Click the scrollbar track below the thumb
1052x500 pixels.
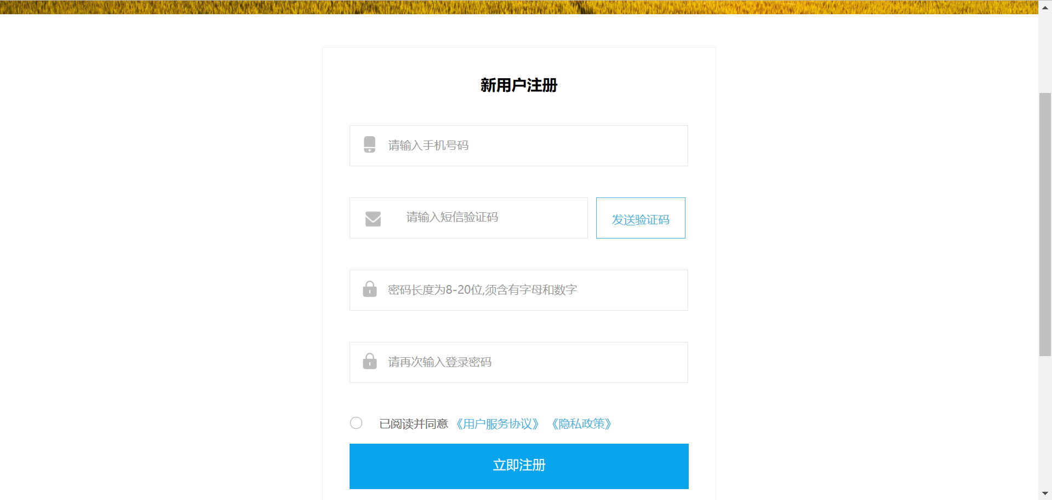tap(1045, 421)
